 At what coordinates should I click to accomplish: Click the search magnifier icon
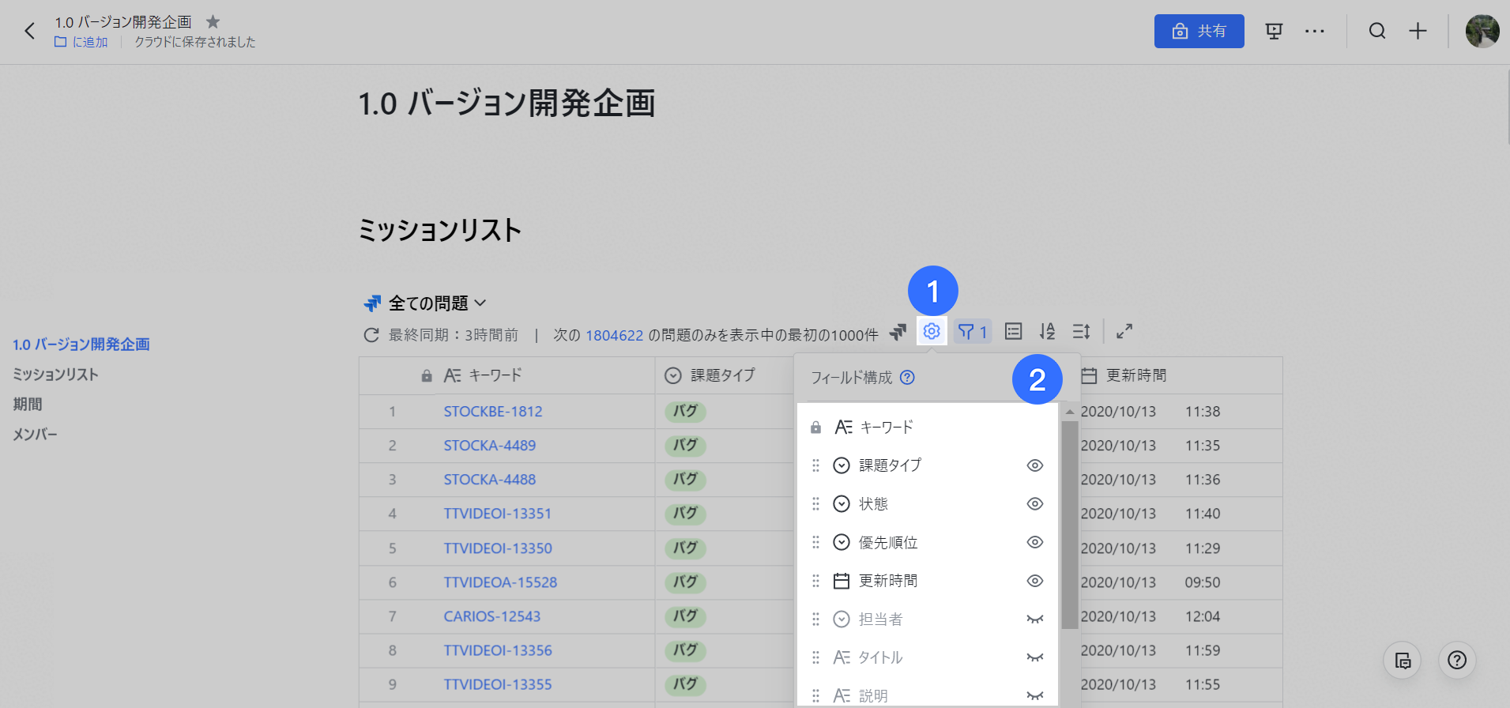[x=1377, y=31]
